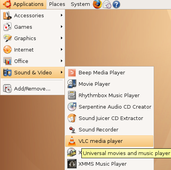Click the Serpentine CD note icon
This screenshot has height=170, width=171.
pyautogui.click(x=72, y=107)
